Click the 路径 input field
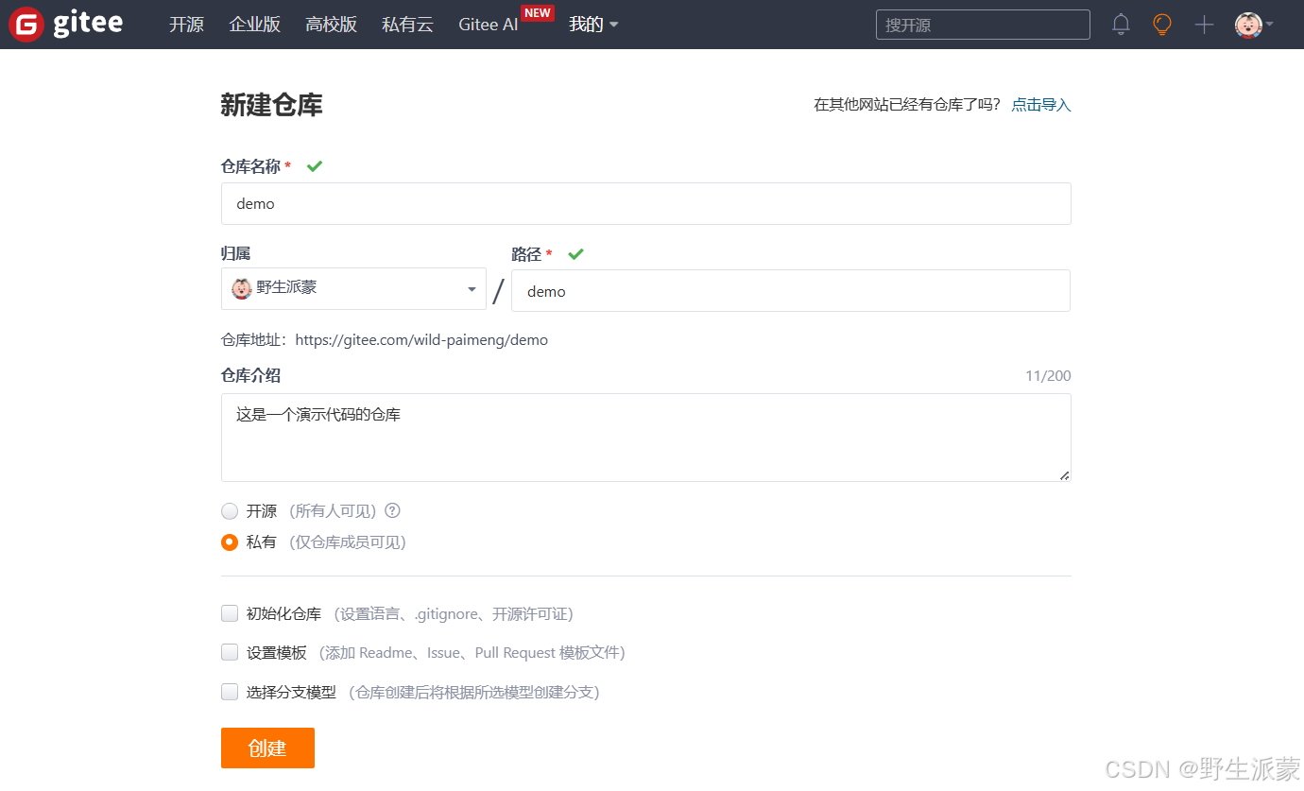 click(x=791, y=291)
